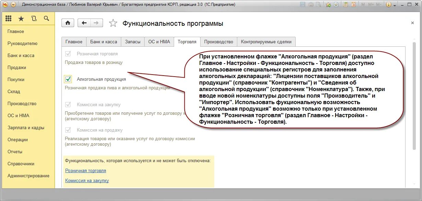Click the Алкогольная продукция checkbox label text
Viewport: 422px width, 201px height.
coord(101,79)
